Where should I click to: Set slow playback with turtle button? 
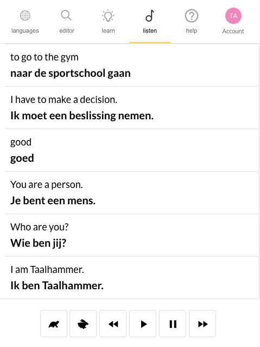click(54, 324)
